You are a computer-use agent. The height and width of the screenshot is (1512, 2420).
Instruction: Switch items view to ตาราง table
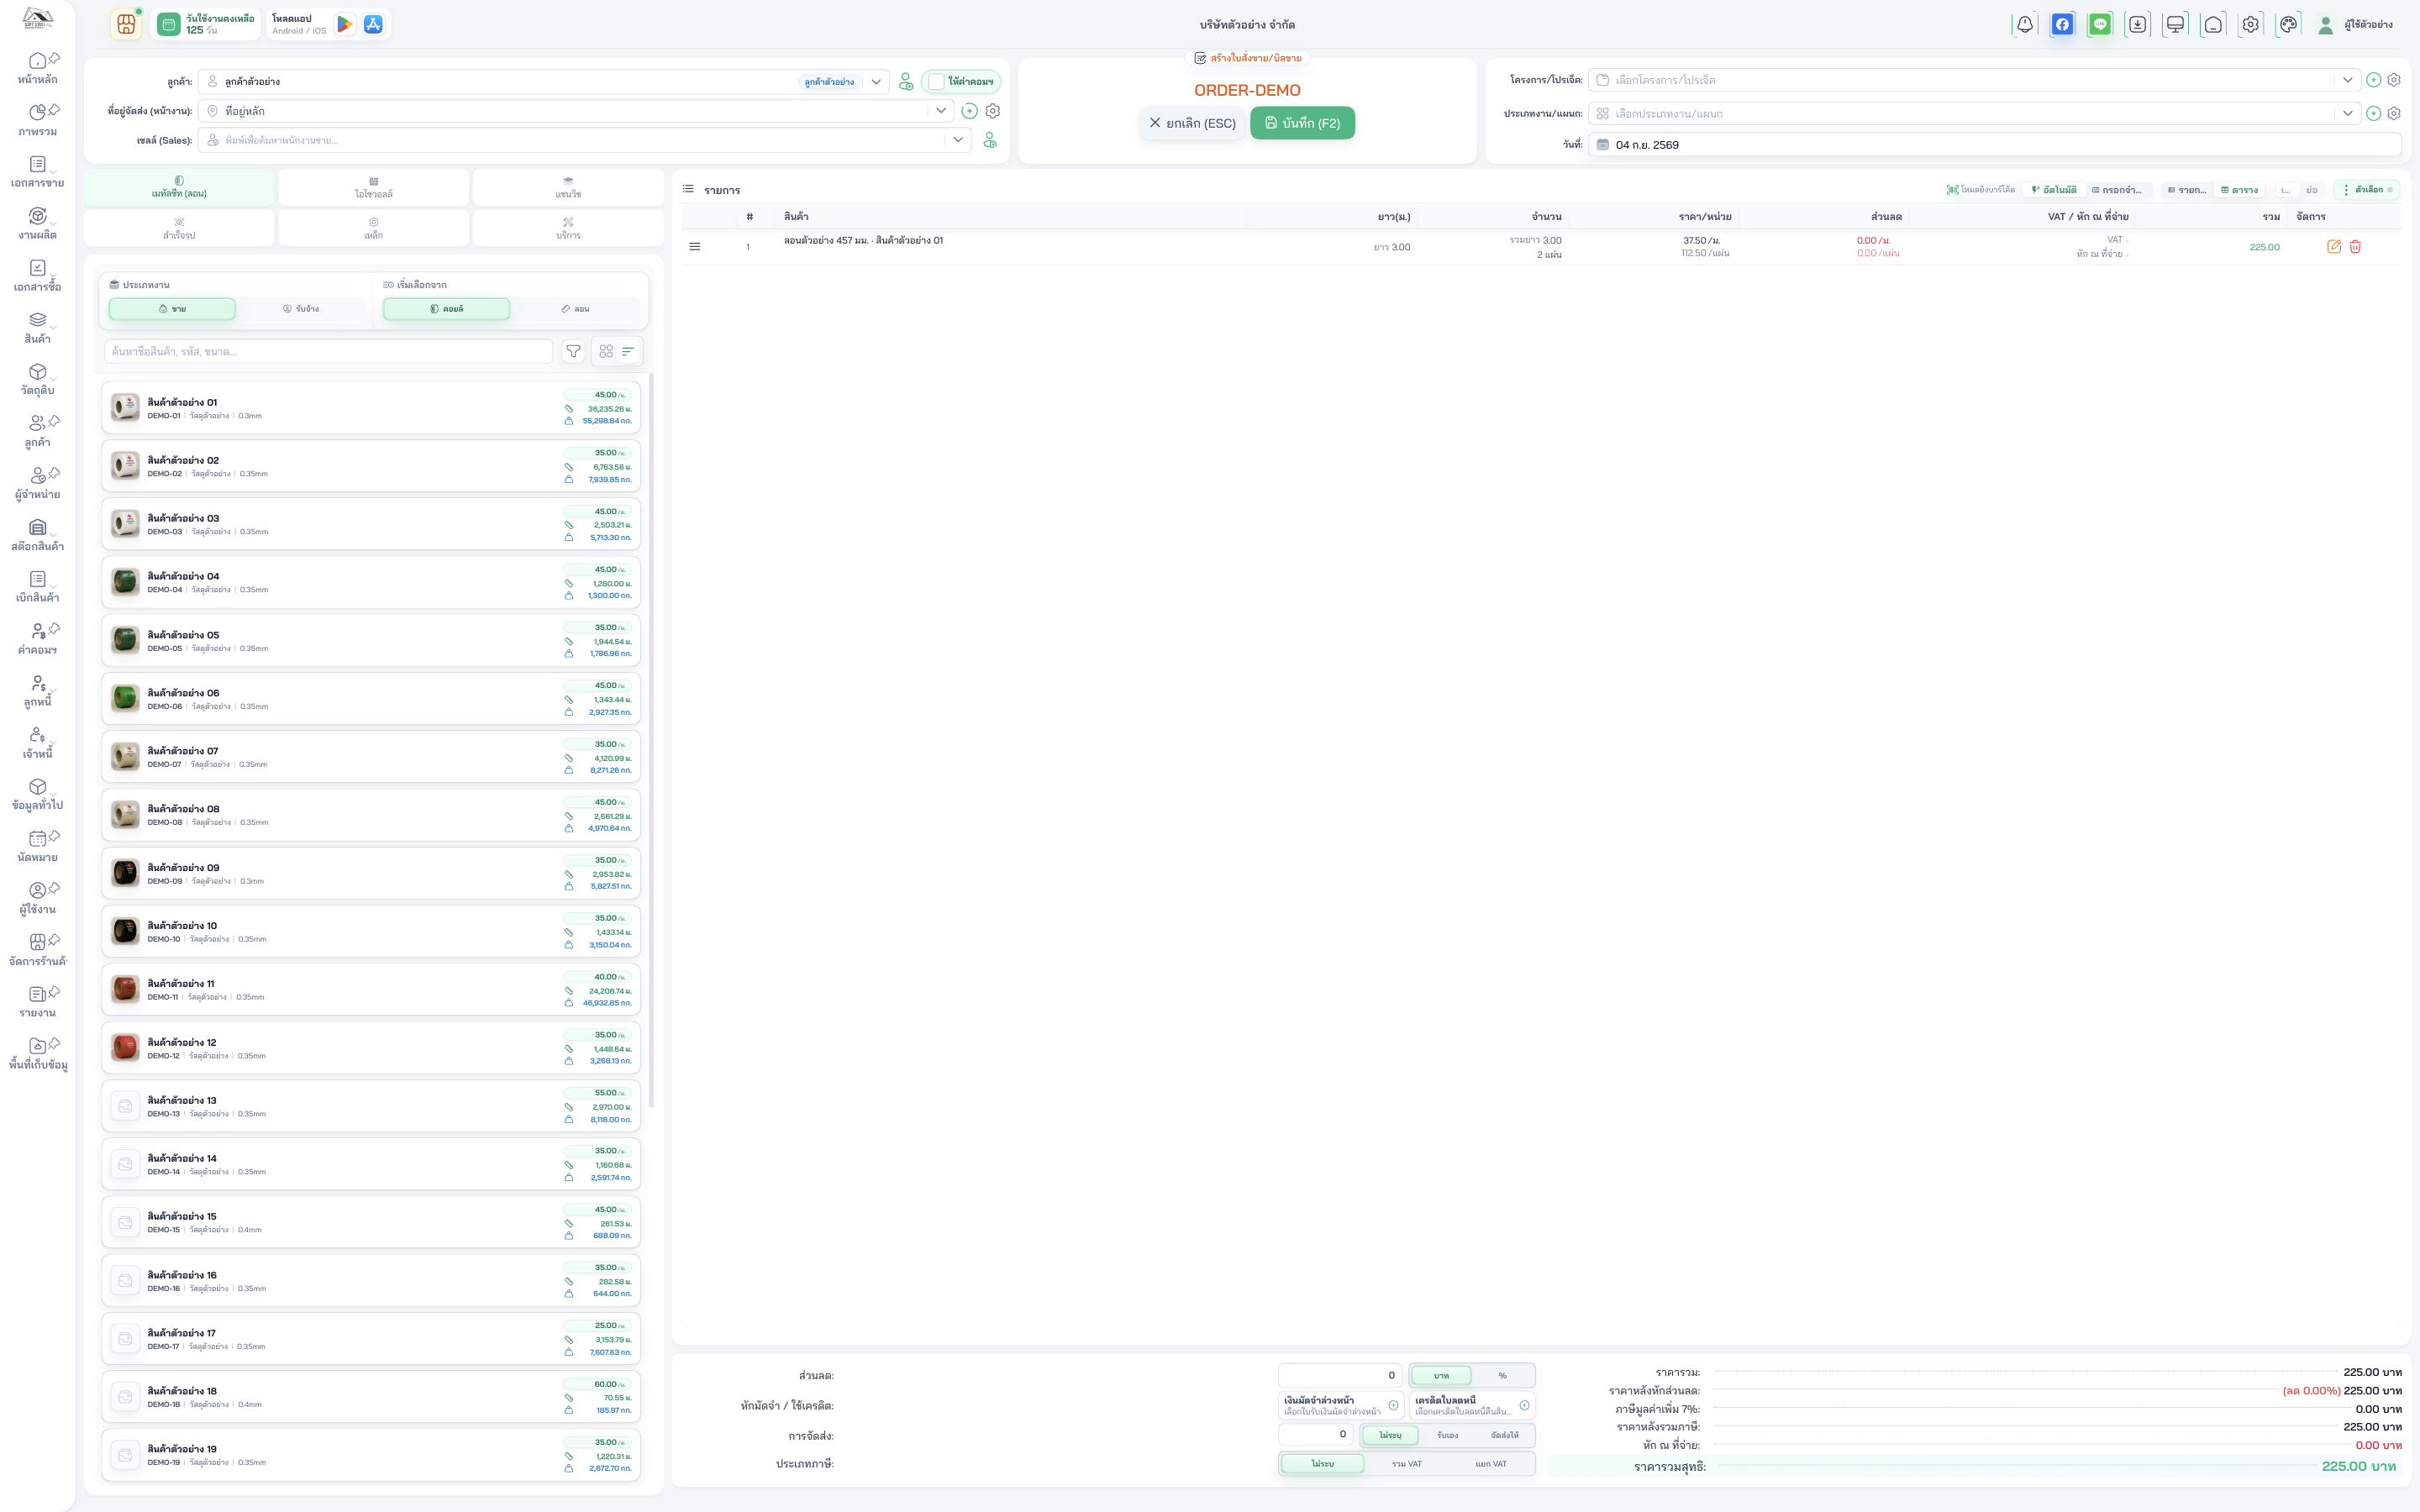coord(2240,190)
